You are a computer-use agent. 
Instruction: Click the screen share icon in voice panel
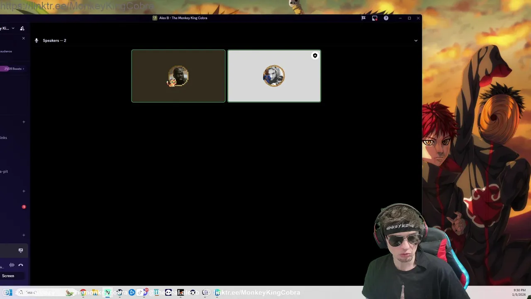(21, 250)
